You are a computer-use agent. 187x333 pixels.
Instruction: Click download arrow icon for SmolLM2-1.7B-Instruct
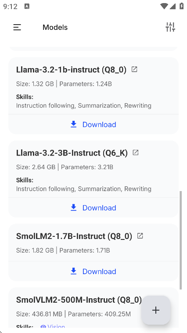tap(73, 271)
